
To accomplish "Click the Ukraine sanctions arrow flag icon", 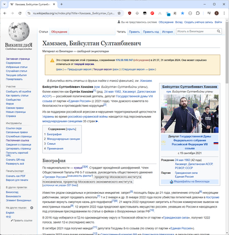I will coord(97,121).
